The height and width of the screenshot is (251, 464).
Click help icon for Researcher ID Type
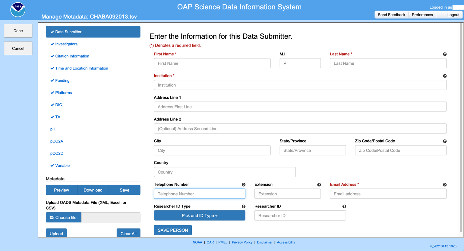point(243,207)
